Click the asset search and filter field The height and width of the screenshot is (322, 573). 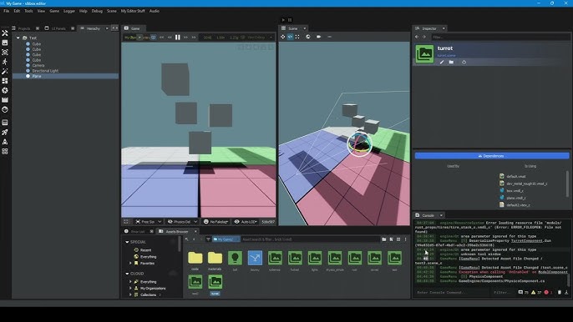coord(310,239)
